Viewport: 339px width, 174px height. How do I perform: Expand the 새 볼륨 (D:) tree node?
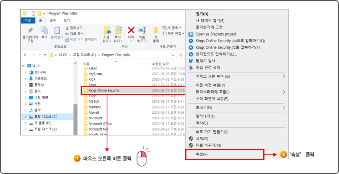click(x=25, y=123)
